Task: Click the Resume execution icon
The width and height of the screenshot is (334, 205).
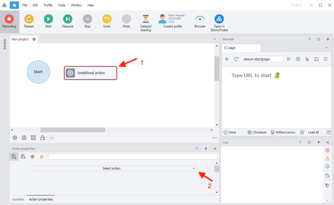Action: pyautogui.click(x=68, y=19)
